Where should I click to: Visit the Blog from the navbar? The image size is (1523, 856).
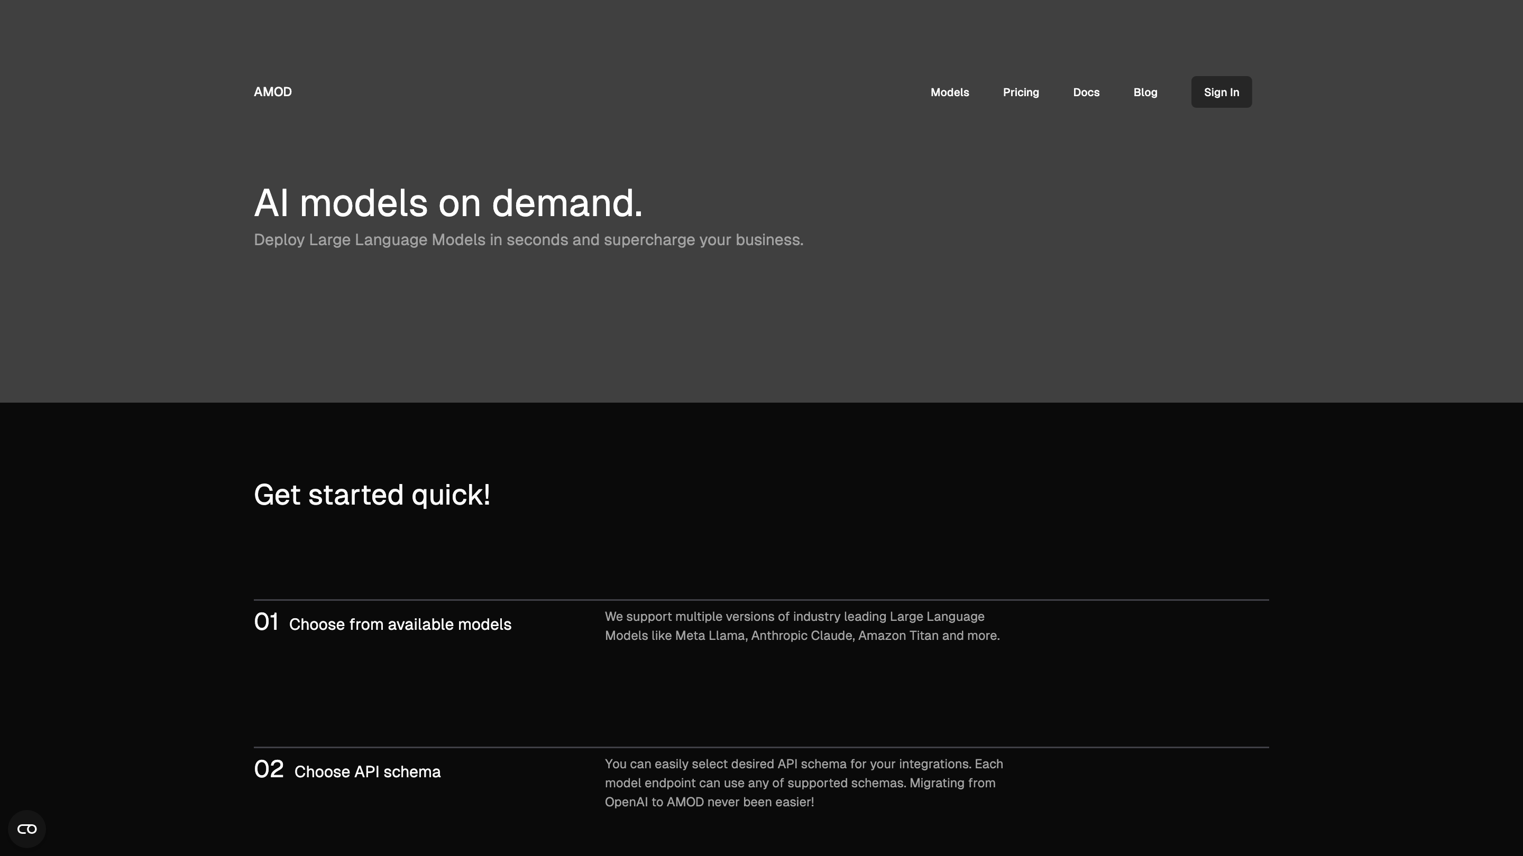coord(1145,92)
